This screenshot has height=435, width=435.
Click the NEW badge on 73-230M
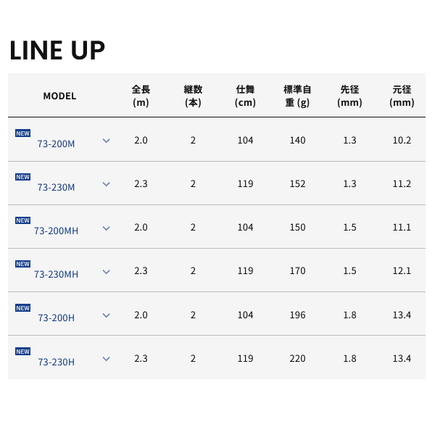[x=22, y=177]
